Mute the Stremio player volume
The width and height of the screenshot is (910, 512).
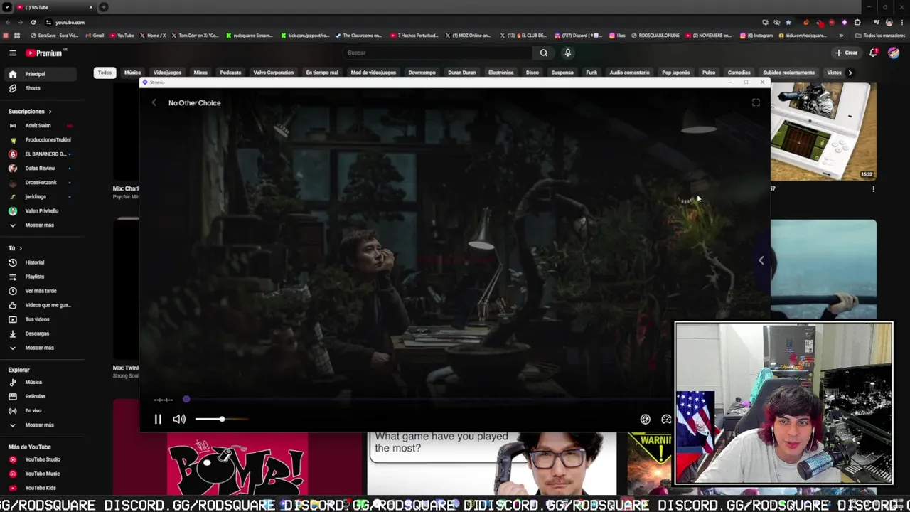pos(179,420)
